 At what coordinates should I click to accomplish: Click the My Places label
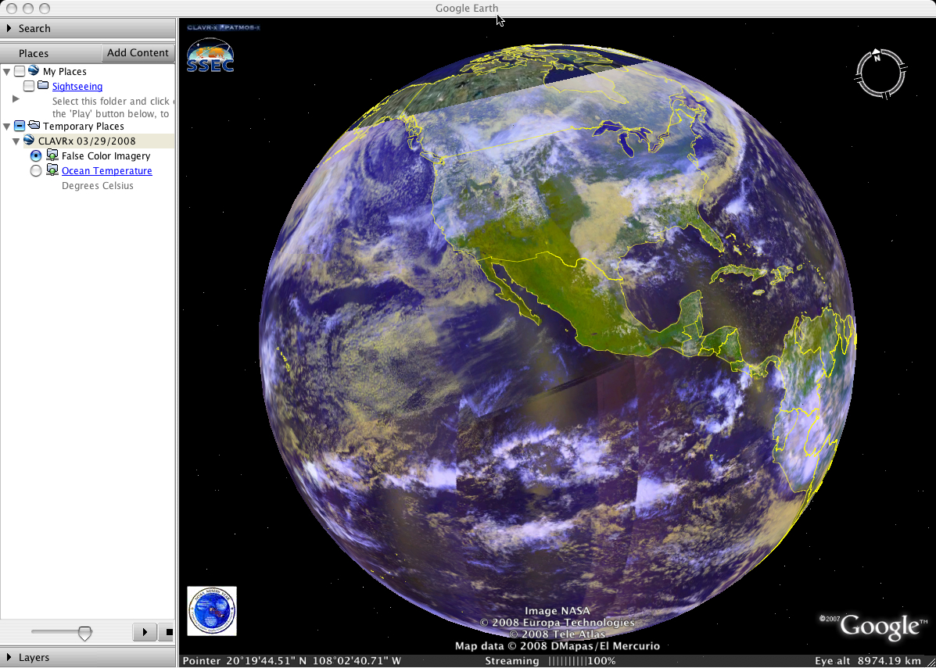click(x=64, y=72)
